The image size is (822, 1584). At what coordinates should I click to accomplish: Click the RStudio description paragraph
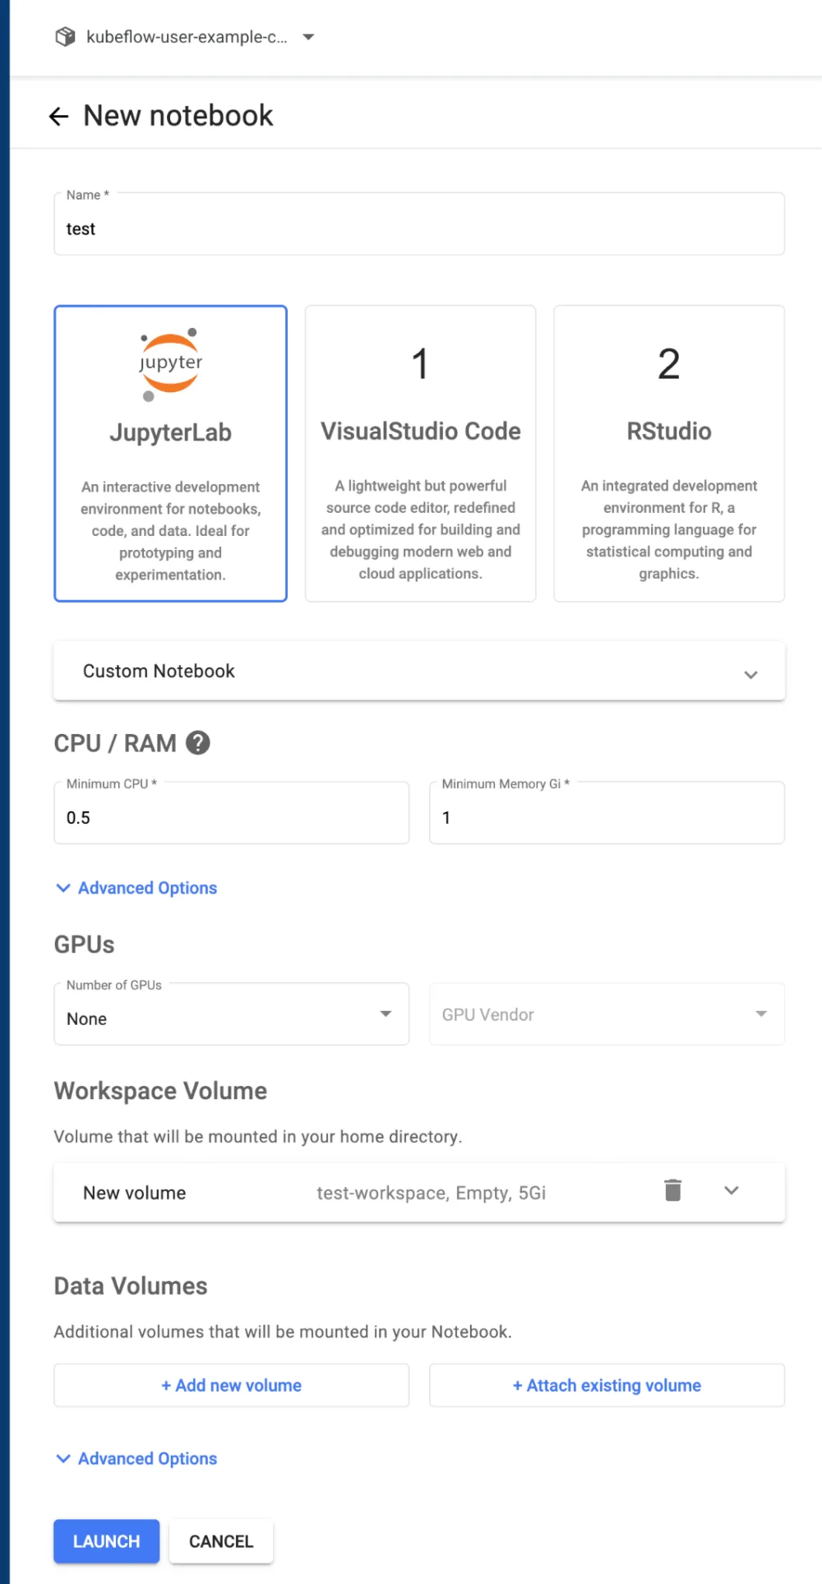click(669, 530)
